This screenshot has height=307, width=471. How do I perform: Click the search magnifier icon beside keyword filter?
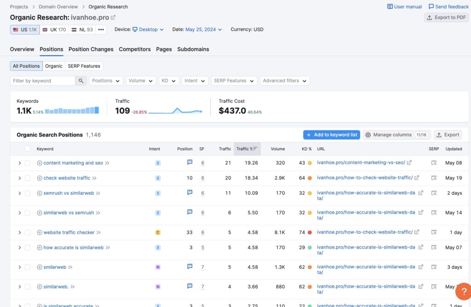pos(81,81)
